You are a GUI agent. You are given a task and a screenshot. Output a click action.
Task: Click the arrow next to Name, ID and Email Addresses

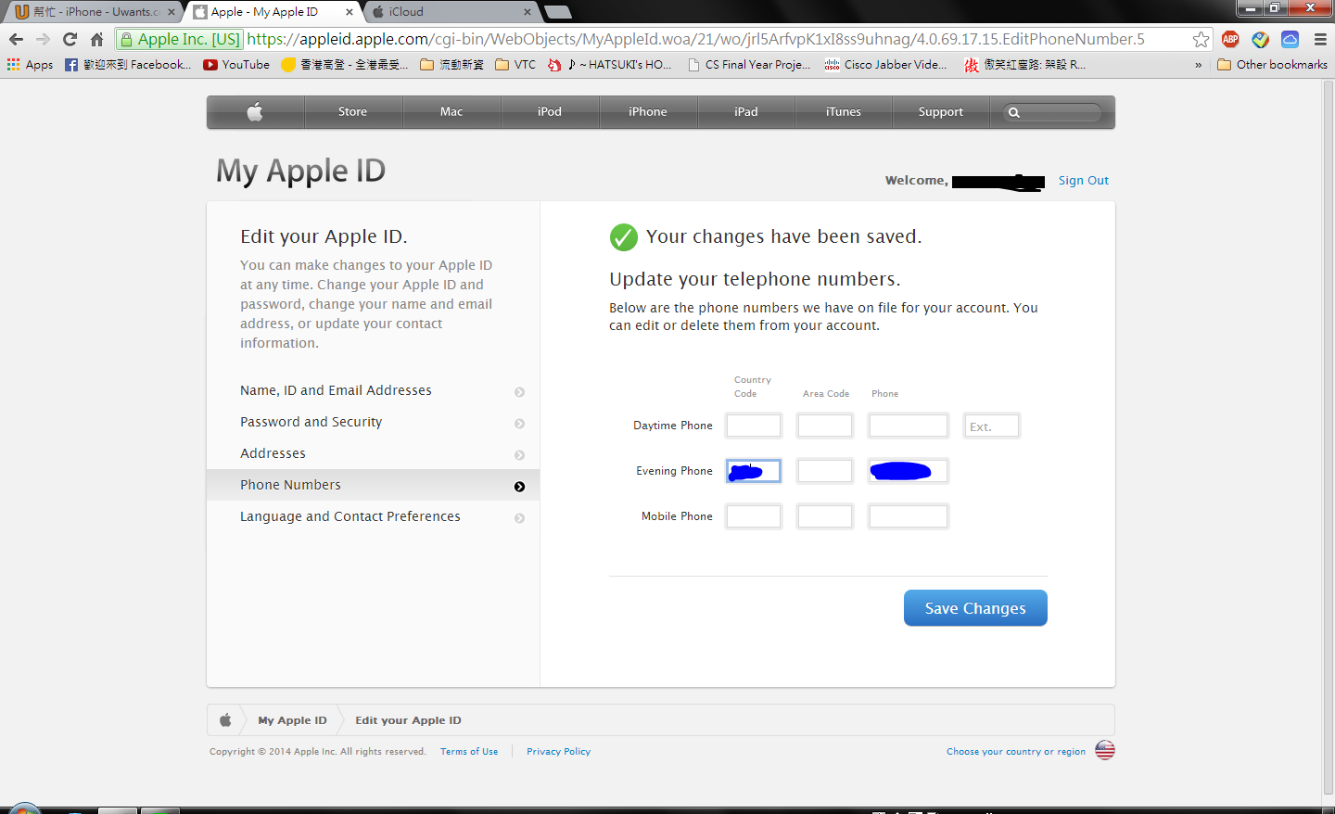[519, 392]
